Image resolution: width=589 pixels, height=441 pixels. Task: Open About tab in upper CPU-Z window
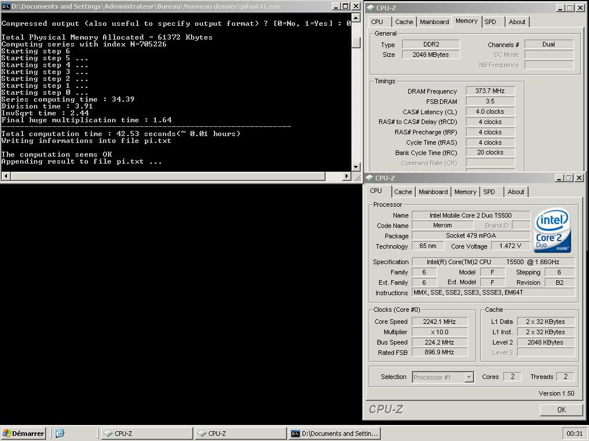(517, 22)
